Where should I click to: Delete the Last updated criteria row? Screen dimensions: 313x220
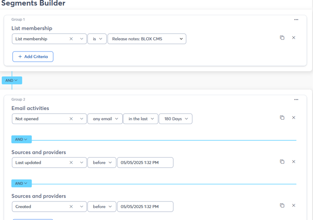[x=294, y=162]
